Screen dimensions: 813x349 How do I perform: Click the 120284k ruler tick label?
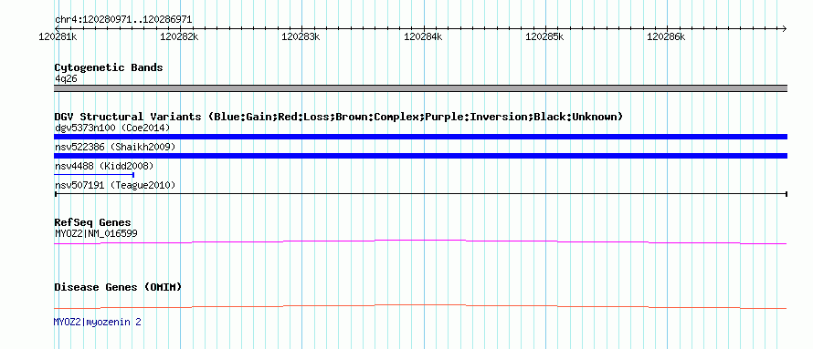(423, 36)
